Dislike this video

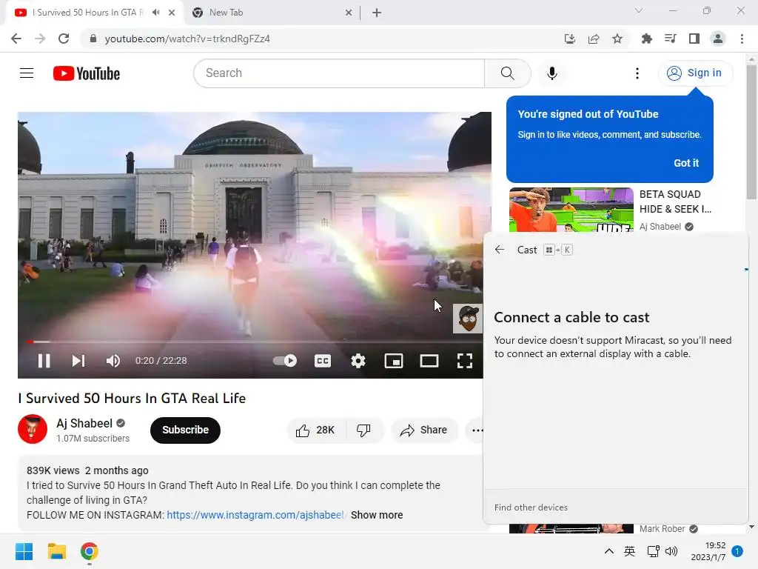point(363,430)
